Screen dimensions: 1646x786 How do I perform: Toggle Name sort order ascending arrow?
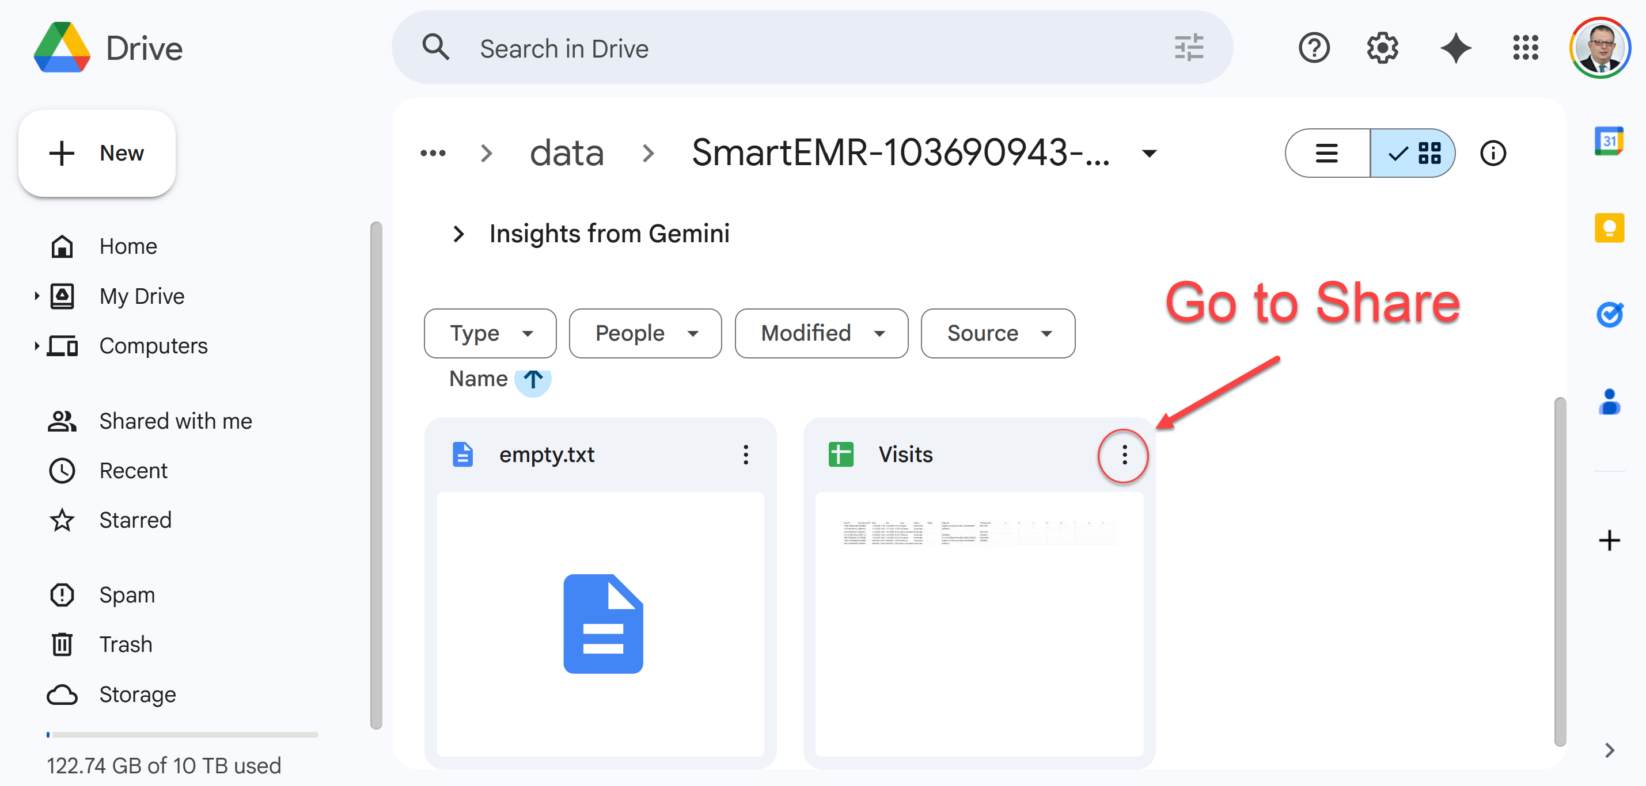click(533, 380)
